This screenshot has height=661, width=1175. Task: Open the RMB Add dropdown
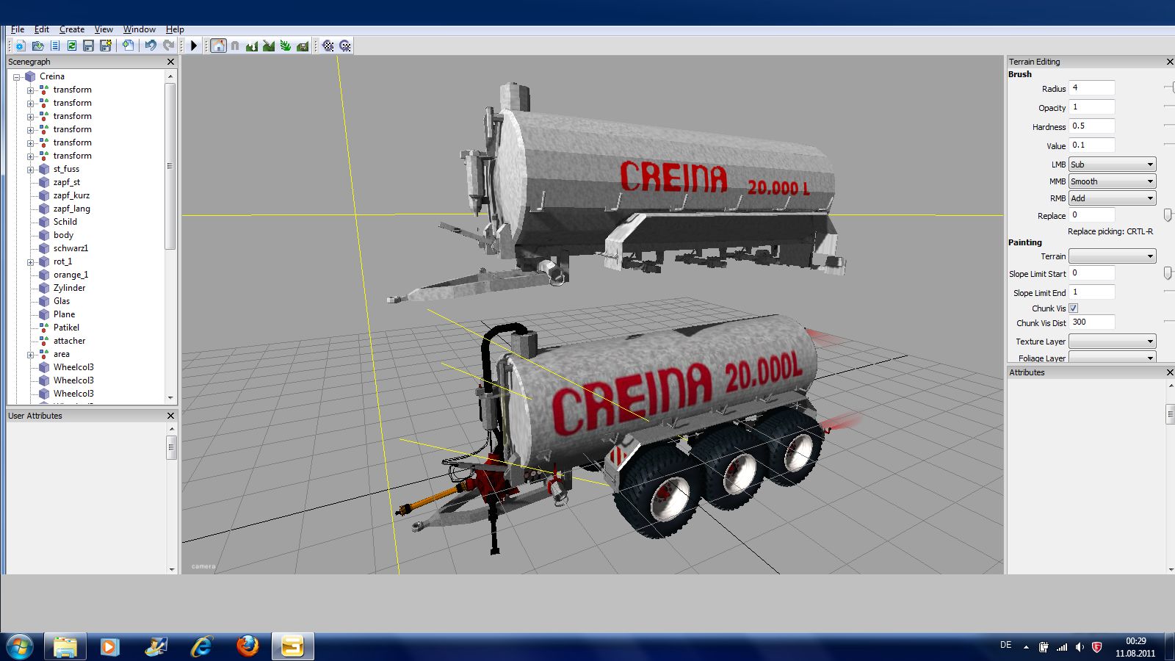(x=1112, y=198)
